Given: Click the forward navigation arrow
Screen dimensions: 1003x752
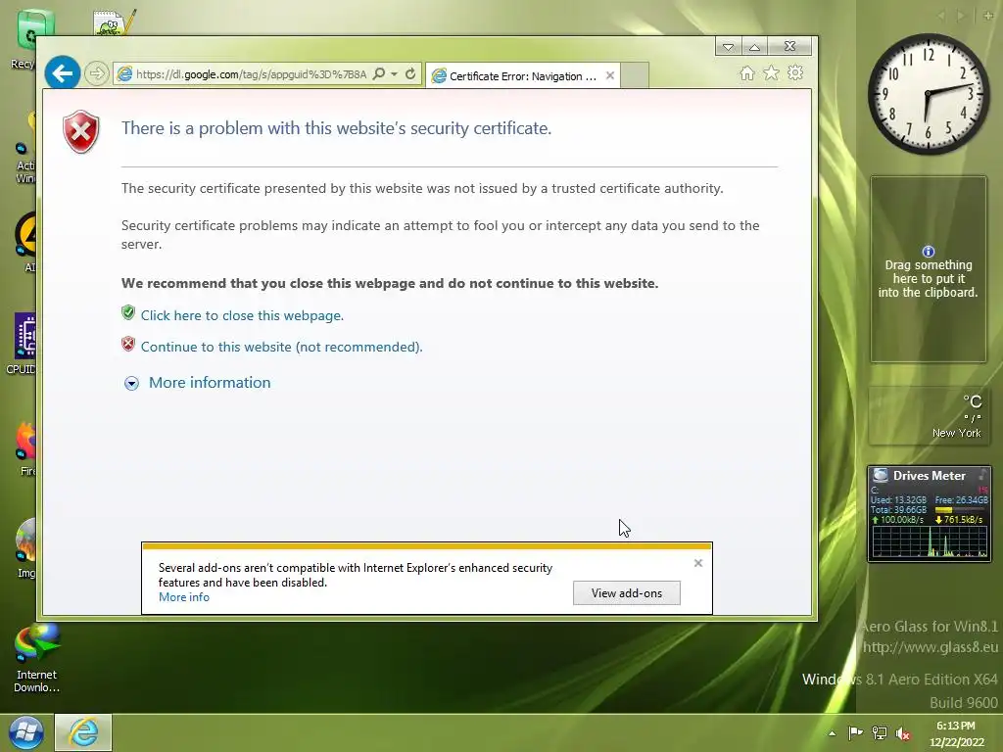Looking at the screenshot, I should 96,73.
